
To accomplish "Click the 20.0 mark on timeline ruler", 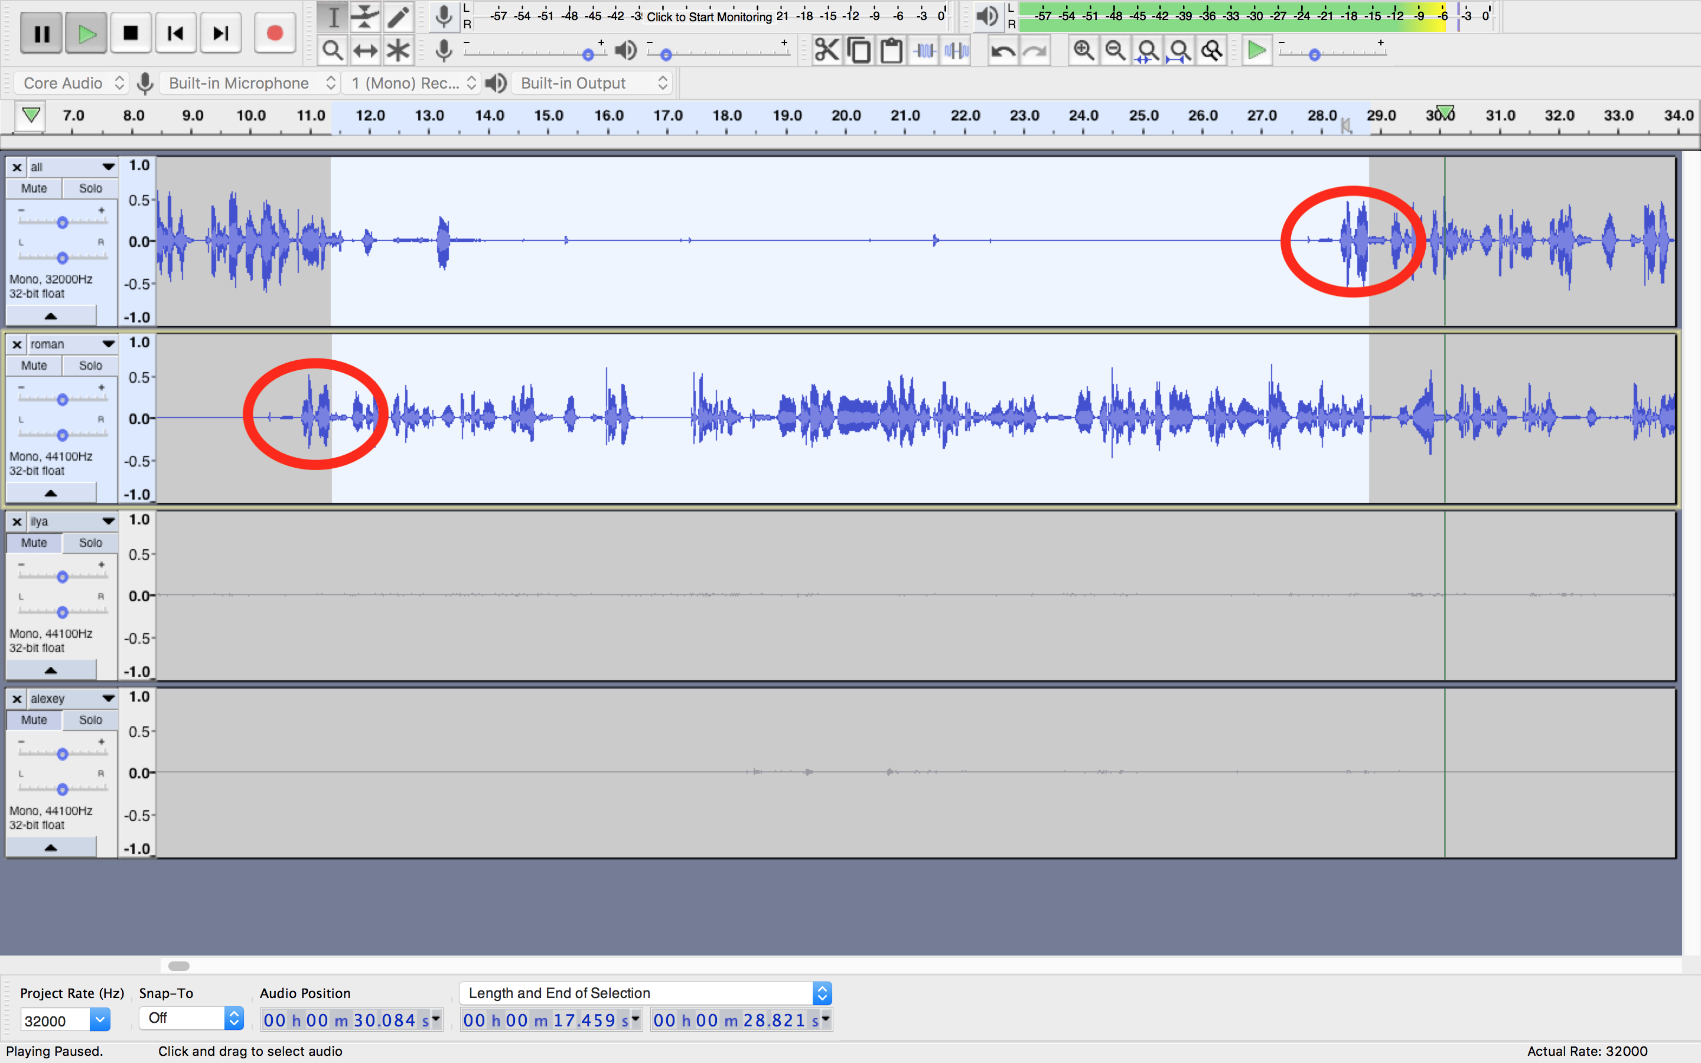I will [846, 117].
